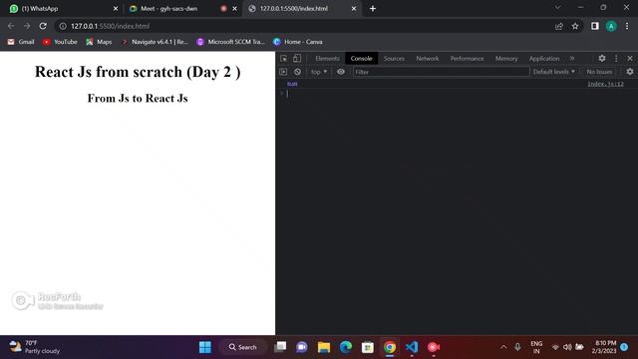
Task: Open the screen recorder taskbar icon
Action: 434,347
